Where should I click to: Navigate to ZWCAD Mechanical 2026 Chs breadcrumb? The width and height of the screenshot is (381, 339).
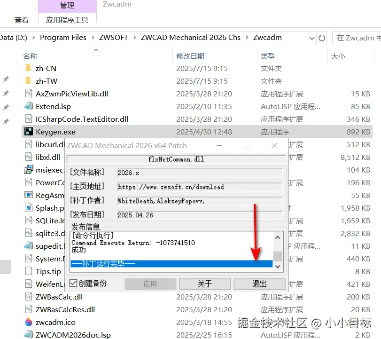(x=191, y=38)
